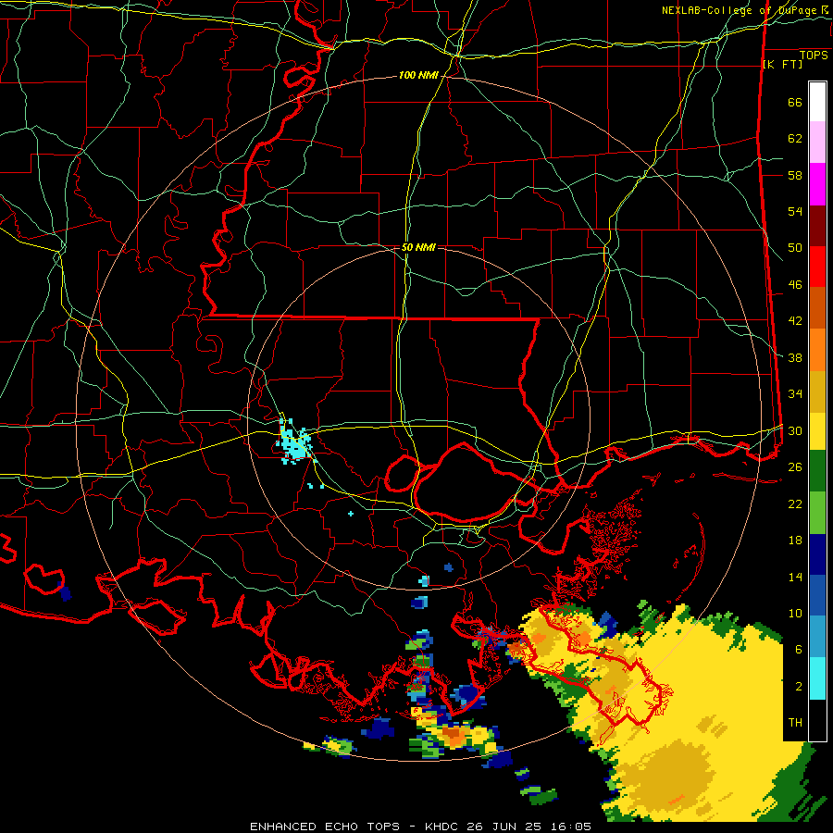This screenshot has height=833, width=833.
Task: Click the 50 NMI range ring label
Action: (x=418, y=247)
